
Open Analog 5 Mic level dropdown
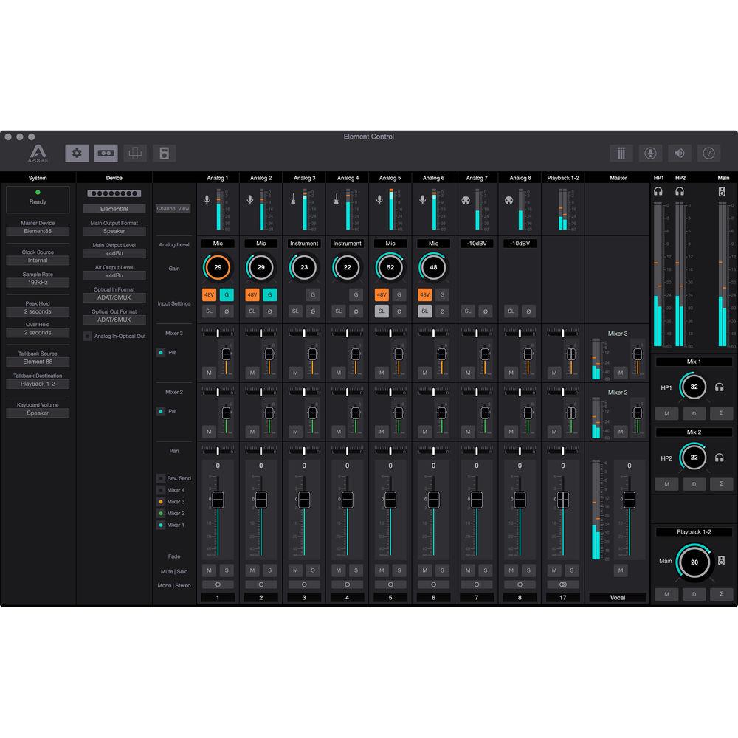coord(390,243)
